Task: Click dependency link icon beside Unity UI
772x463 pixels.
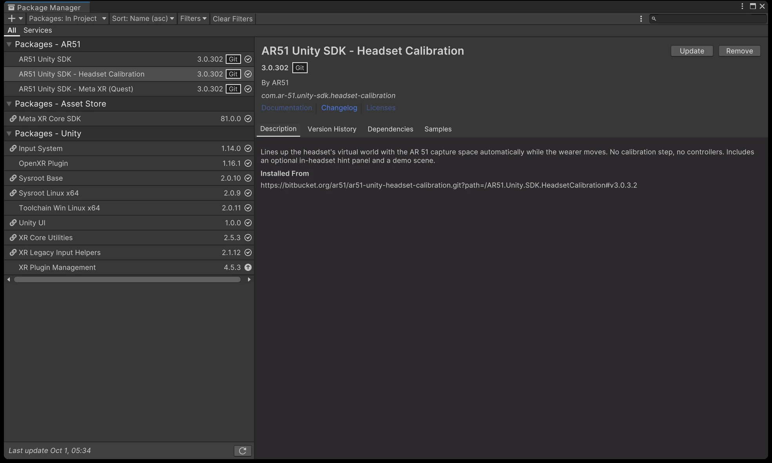Action: tap(13, 223)
